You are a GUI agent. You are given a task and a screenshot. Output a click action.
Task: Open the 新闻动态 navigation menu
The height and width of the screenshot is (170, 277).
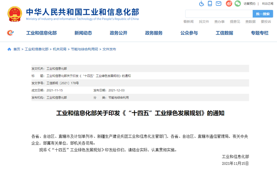(x=83, y=33)
